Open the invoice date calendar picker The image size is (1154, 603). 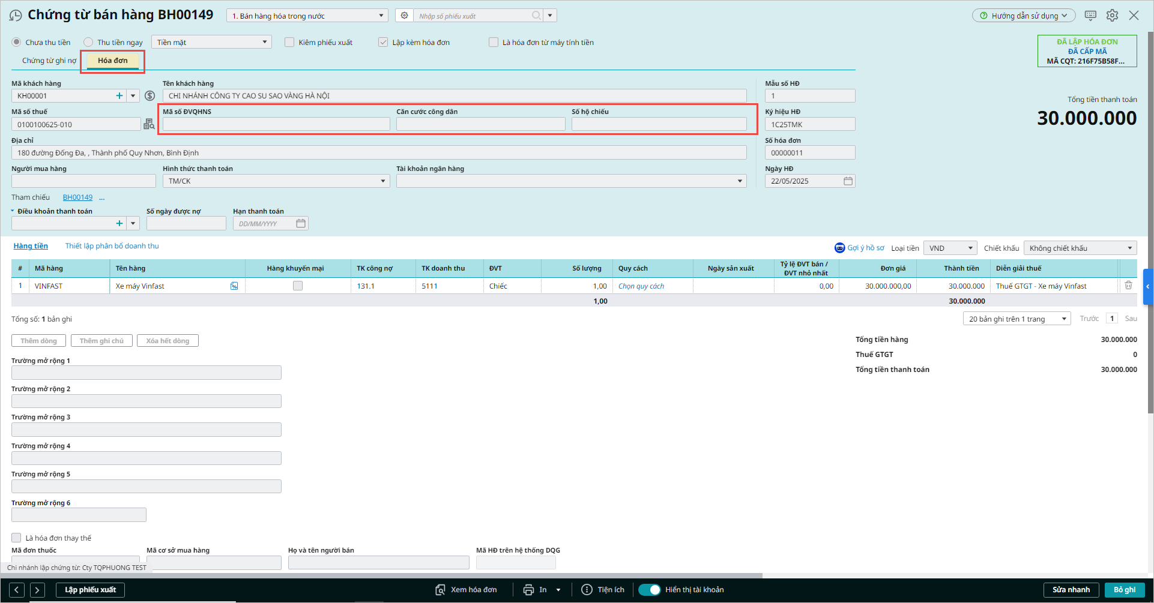(848, 181)
